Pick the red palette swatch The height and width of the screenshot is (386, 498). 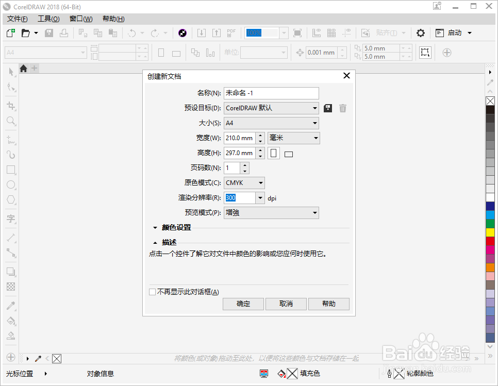[x=490, y=241]
